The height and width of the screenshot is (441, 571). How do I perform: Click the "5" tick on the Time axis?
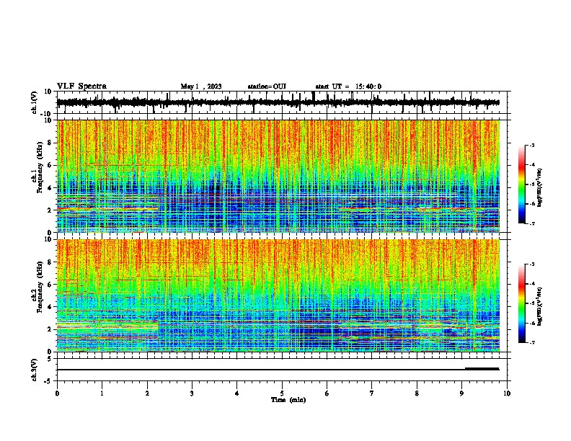tap(282, 393)
